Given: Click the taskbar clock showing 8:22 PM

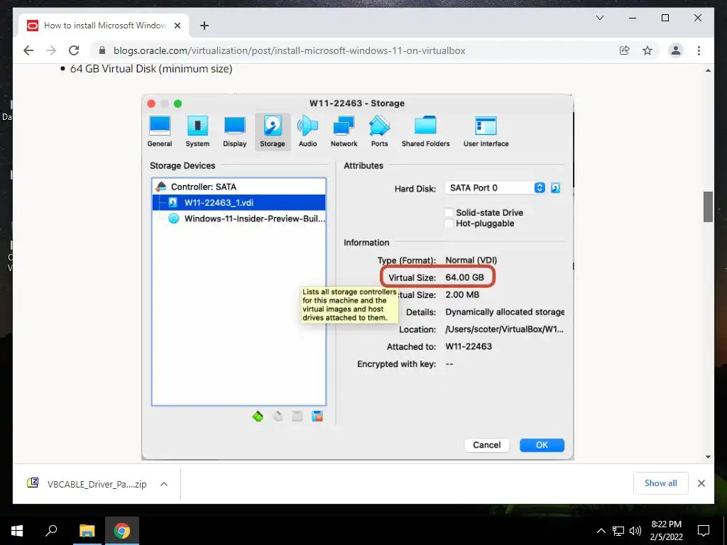Looking at the screenshot, I should pyautogui.click(x=666, y=531).
